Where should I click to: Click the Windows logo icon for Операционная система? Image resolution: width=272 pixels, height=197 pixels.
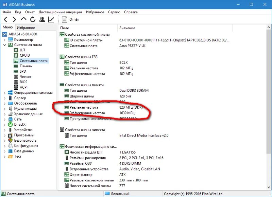(10, 92)
